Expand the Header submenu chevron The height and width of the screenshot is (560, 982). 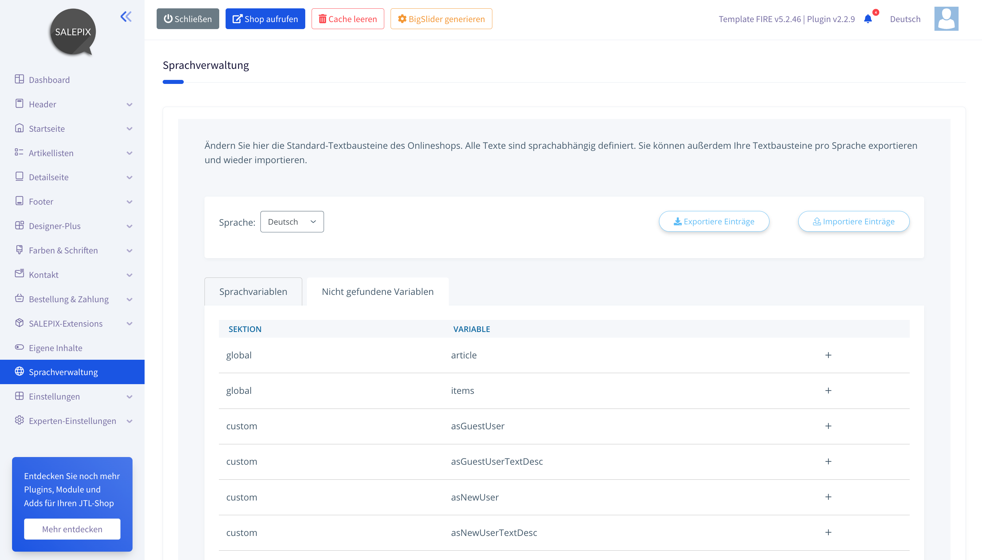pos(129,105)
